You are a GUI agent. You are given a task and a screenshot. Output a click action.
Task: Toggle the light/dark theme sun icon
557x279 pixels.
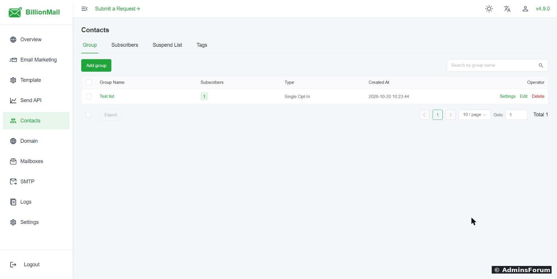pos(489,9)
